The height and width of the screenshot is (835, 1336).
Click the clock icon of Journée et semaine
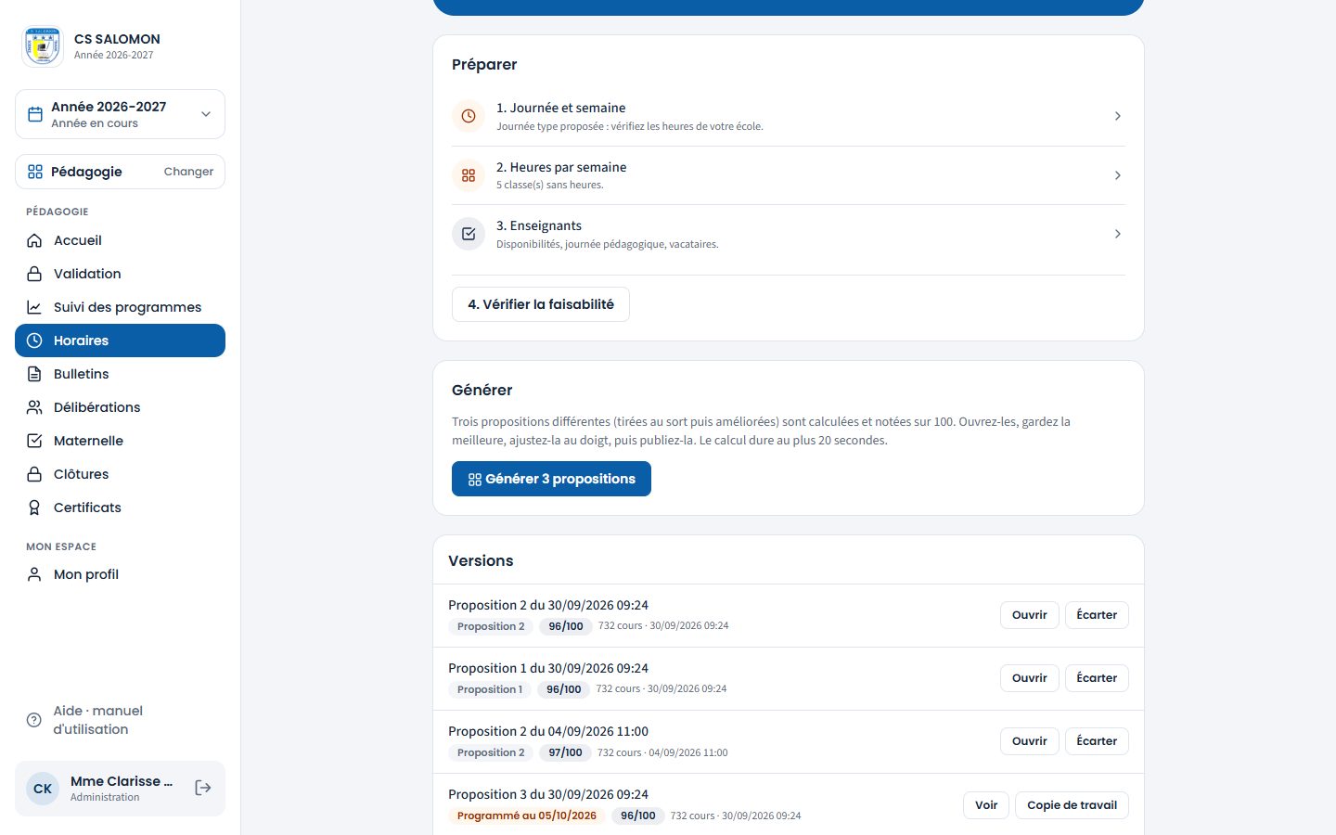[469, 116]
